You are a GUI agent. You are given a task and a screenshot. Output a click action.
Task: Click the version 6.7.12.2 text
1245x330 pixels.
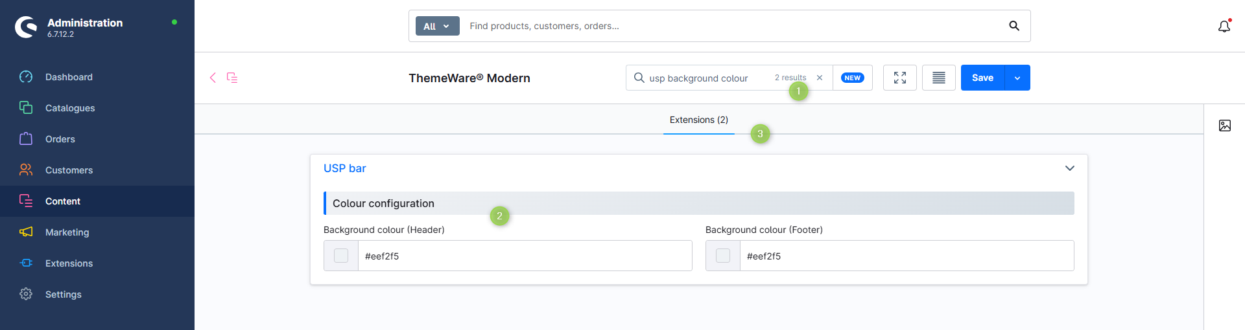pyautogui.click(x=60, y=34)
